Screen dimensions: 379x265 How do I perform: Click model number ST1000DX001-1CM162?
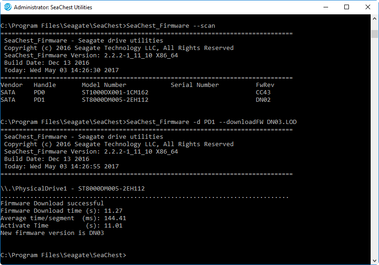coord(115,92)
